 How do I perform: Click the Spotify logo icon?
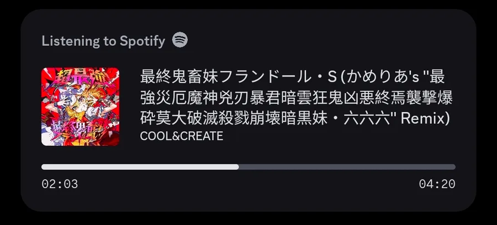point(179,40)
